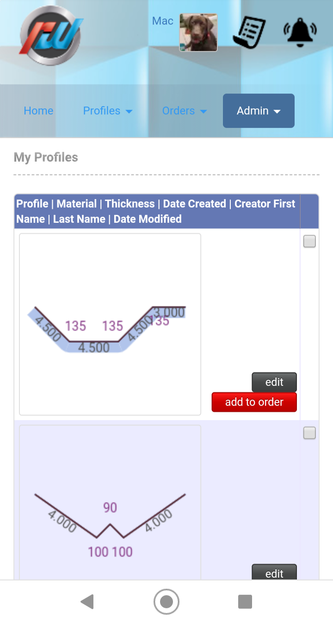Tap the Android back button
Viewport: 333px width, 624px height.
[x=87, y=602]
